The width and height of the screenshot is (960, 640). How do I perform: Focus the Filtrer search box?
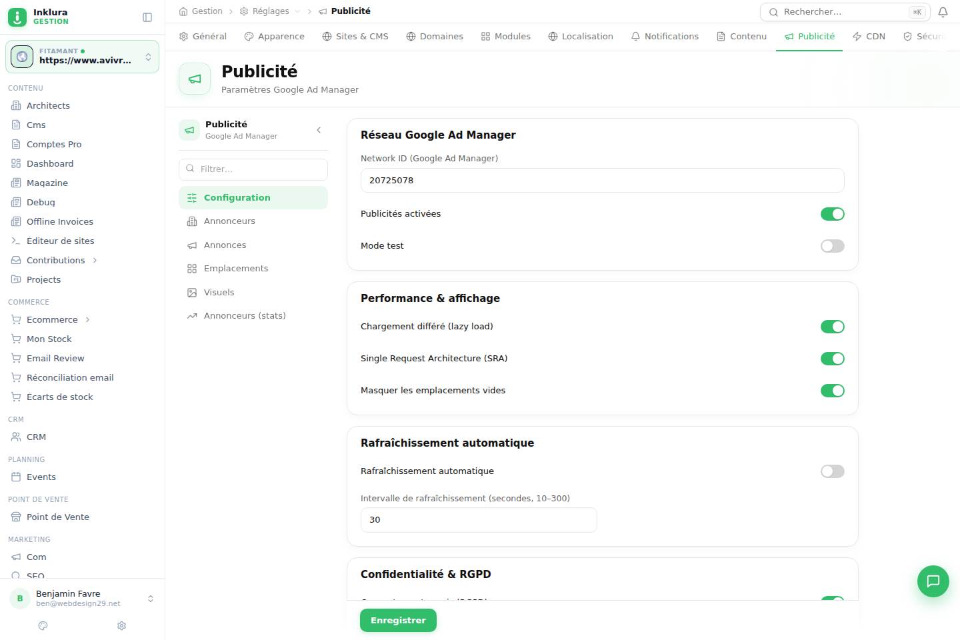(x=253, y=169)
